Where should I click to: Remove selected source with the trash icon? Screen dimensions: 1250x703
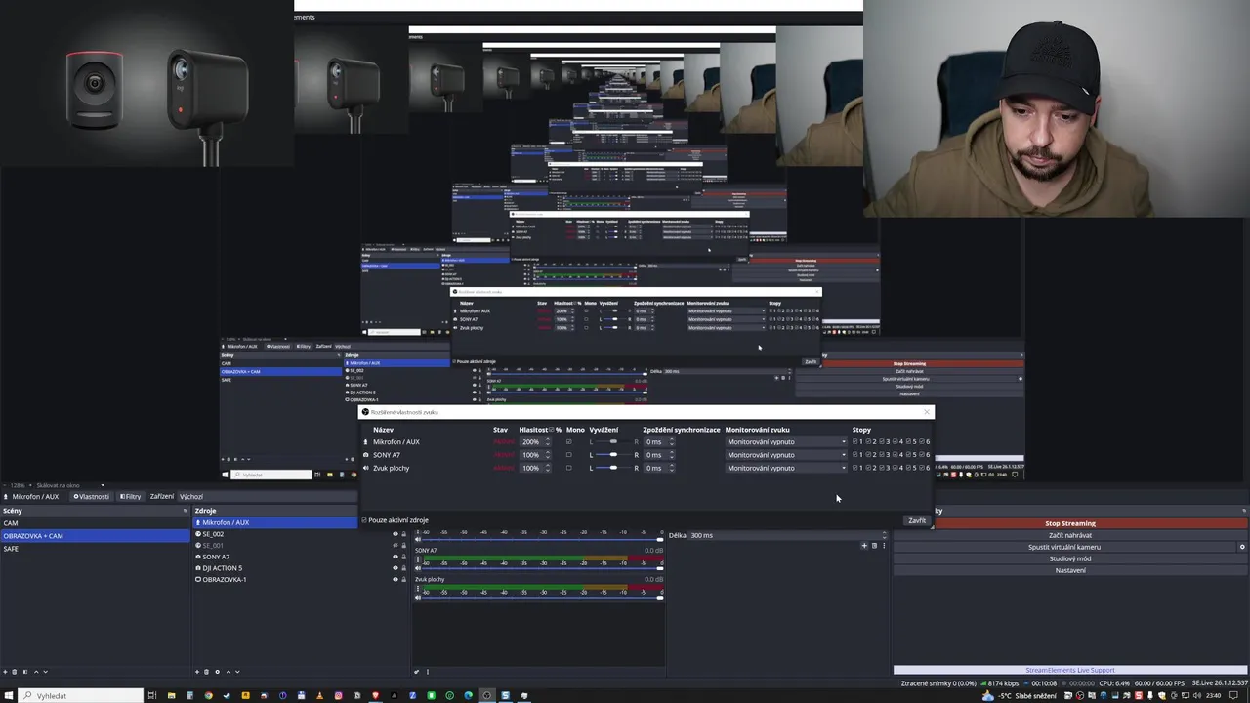206,672
